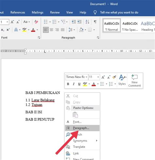Click the Numbering list icon in the ribbon
This screenshot has width=155, height=160.
point(54,22)
